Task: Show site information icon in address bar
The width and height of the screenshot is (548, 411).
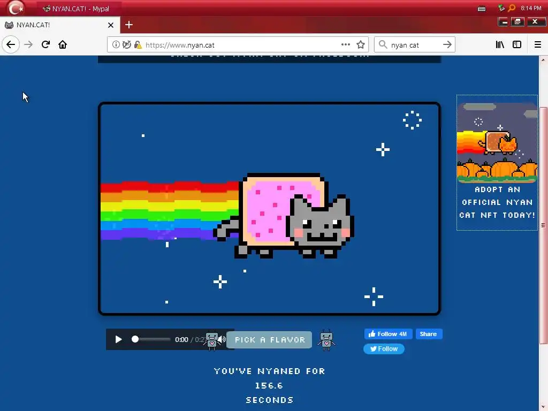Action: [x=116, y=45]
